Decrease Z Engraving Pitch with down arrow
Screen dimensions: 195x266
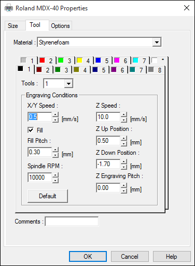coord(124,190)
